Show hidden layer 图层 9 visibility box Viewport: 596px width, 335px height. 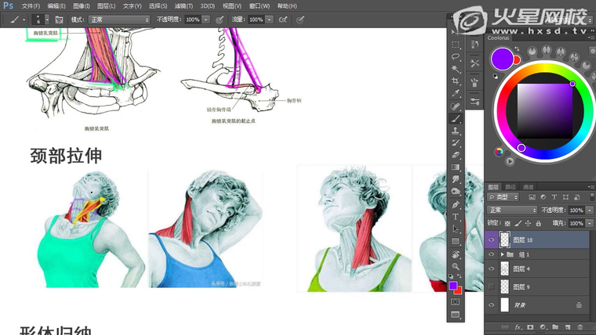[x=492, y=286]
